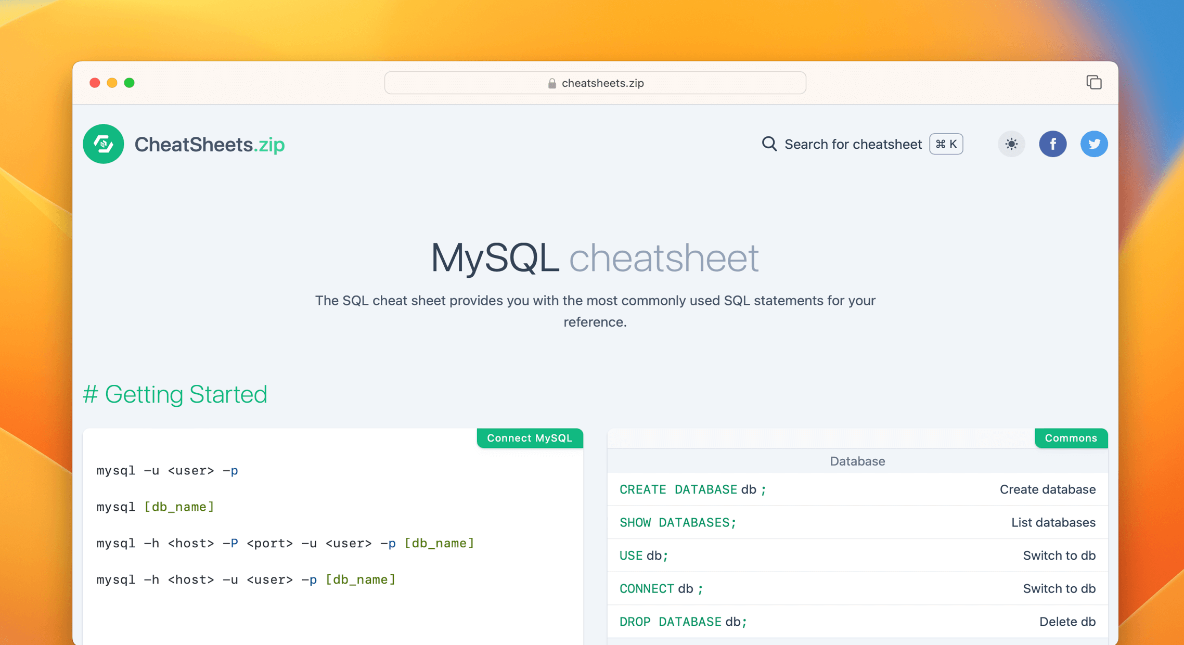Viewport: 1184px width, 645px height.
Task: Click the mysql -u user -p code line
Action: [167, 471]
